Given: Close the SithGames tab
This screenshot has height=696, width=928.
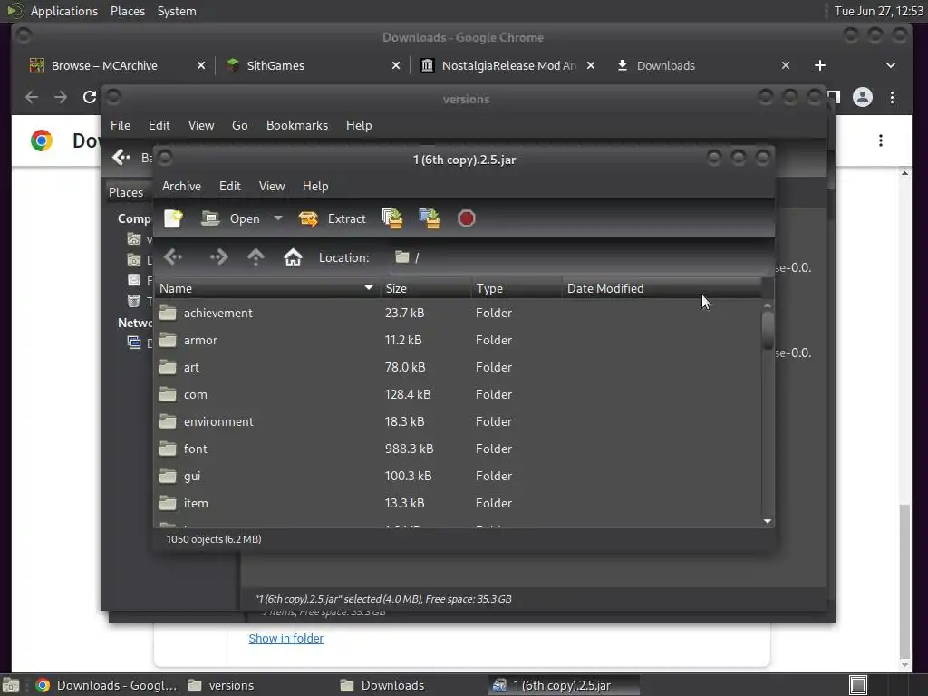Looking at the screenshot, I should pos(396,65).
